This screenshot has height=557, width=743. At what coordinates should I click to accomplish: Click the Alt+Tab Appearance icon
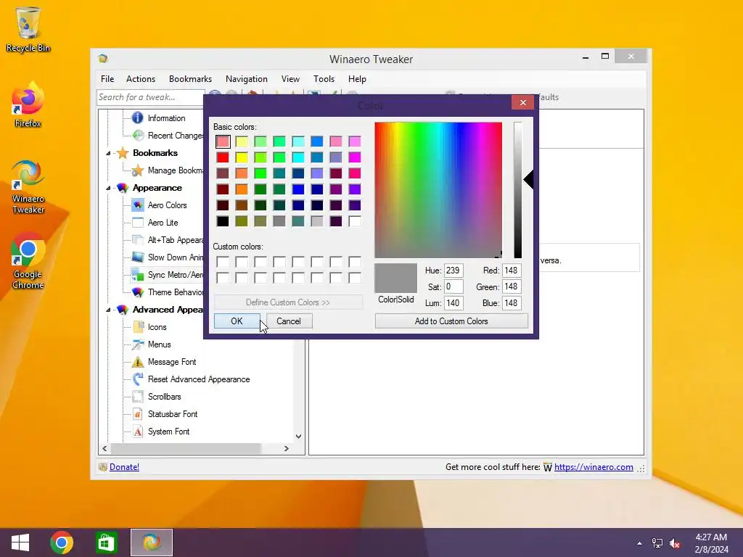[x=138, y=240]
